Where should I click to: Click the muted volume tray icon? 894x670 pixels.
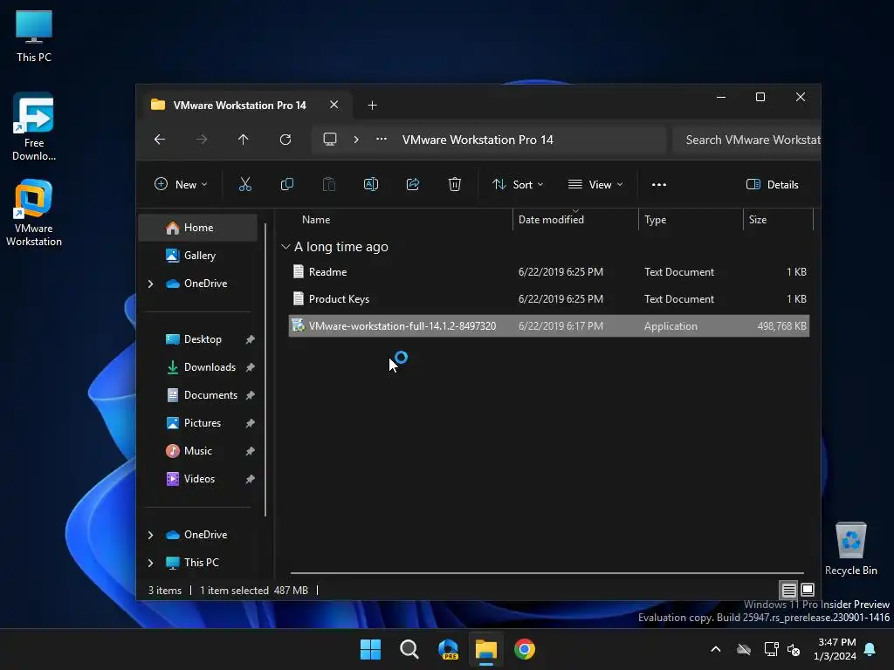pos(793,649)
